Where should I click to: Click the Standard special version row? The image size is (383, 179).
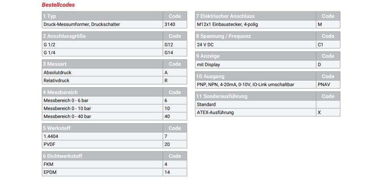268,104
